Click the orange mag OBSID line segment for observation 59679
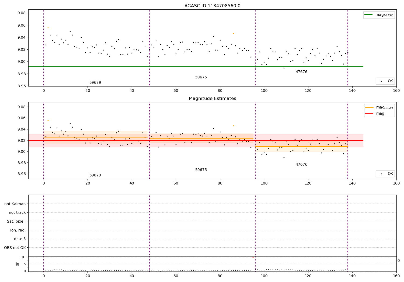Screen dimensions: 404x282 95,137
